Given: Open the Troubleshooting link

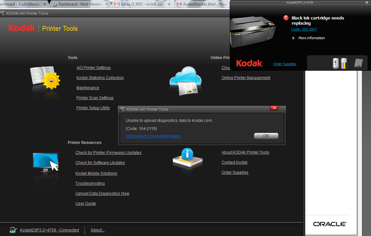Looking at the screenshot, I should coord(90,183).
